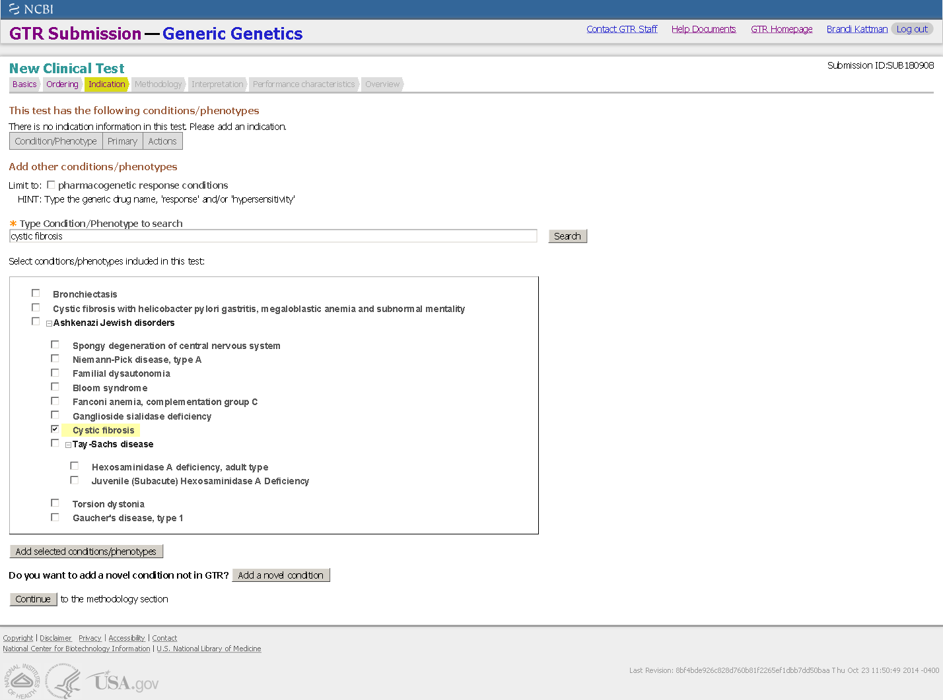This screenshot has height=700, width=943.
Task: Collapse the Ashkenazi Jewish disorders tree node
Action: (49, 323)
